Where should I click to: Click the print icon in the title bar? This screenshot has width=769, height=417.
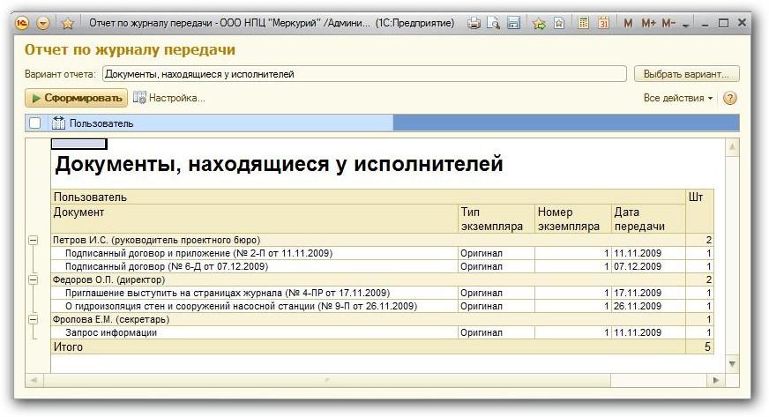tap(474, 23)
